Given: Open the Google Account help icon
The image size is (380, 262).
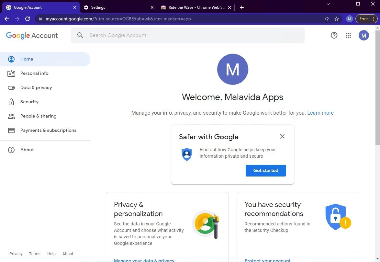Looking at the screenshot, I should [x=334, y=35].
